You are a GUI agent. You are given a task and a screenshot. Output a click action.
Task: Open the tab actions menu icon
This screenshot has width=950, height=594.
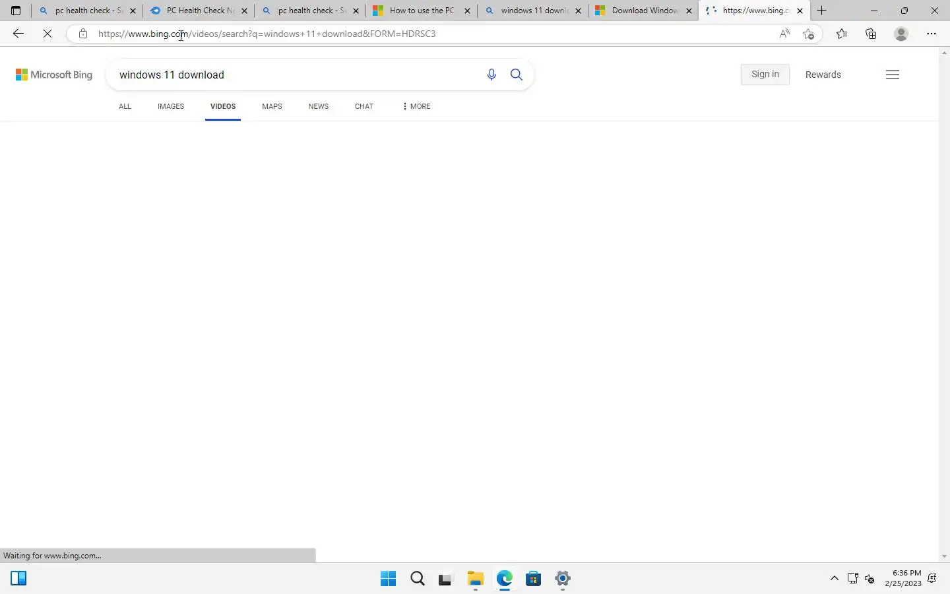click(x=16, y=11)
